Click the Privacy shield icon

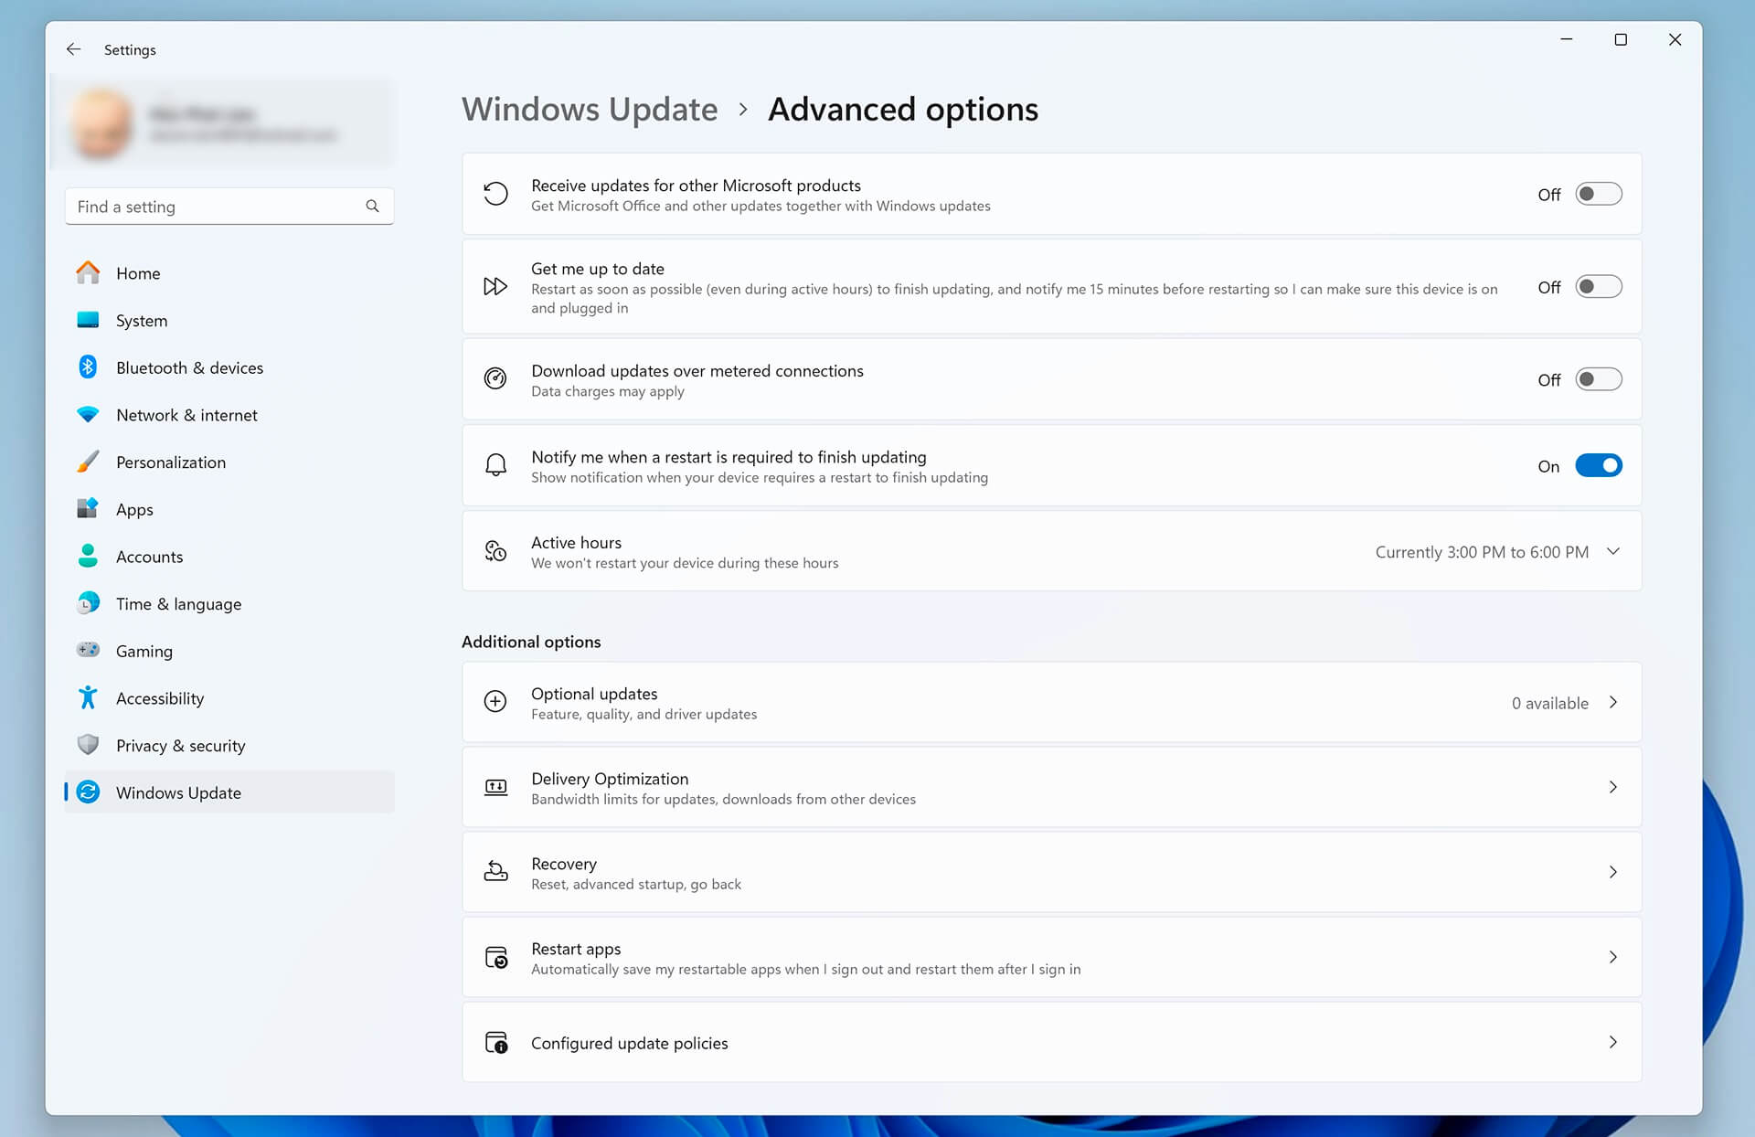pyautogui.click(x=88, y=745)
